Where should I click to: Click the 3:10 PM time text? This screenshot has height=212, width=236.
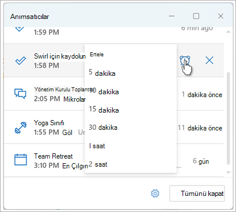(47, 165)
